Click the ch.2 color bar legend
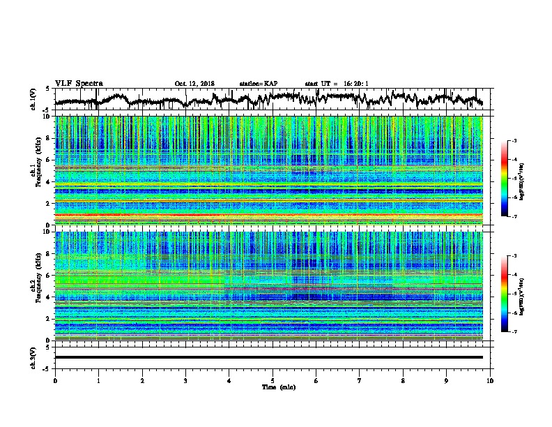Image resolution: width=552 pixels, height=427 pixels. 504,294
